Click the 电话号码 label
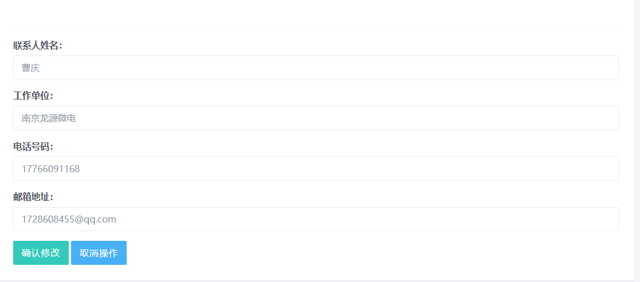 33,146
